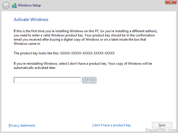Image resolution: width=178 pixels, height=133 pixels.
Task: Select I don't have a product key
Action: pyautogui.click(x=111, y=125)
